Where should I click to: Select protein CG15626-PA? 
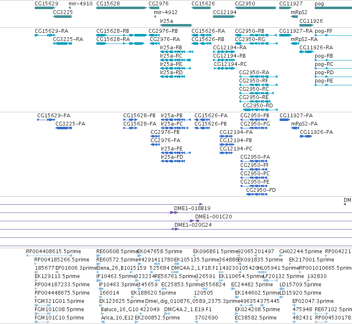pos(211,115)
